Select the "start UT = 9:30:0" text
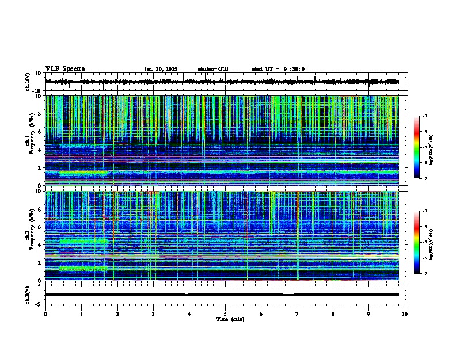The width and height of the screenshot is (456, 352). click(278, 69)
